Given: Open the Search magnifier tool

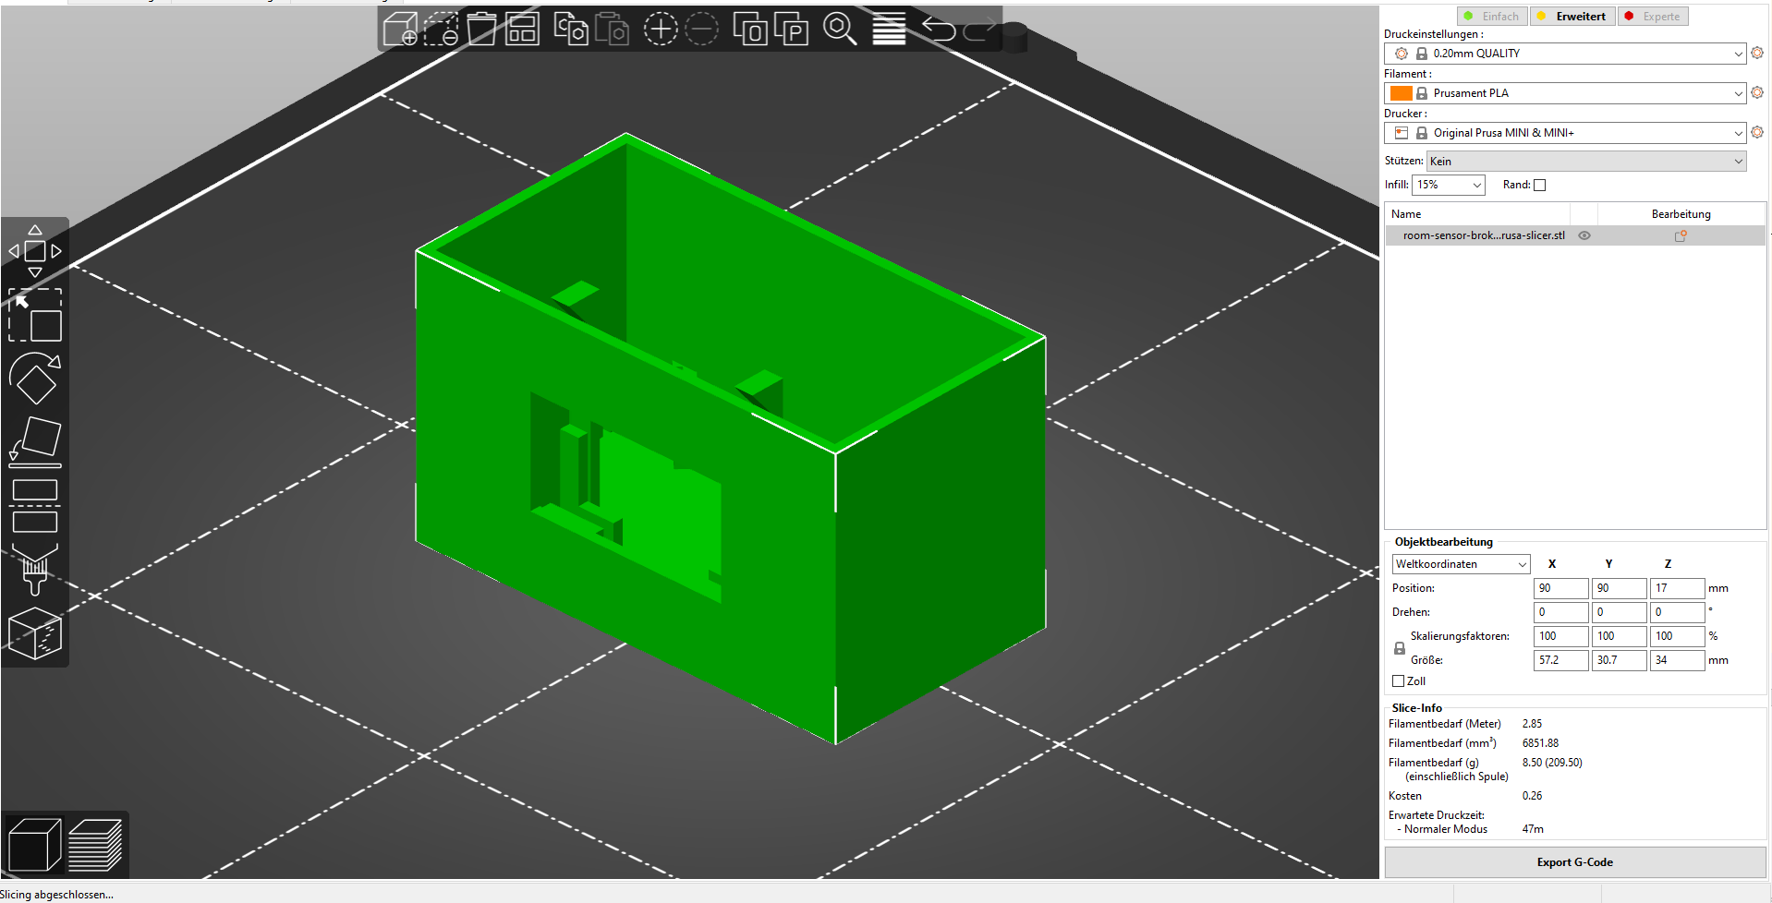Looking at the screenshot, I should point(840,30).
